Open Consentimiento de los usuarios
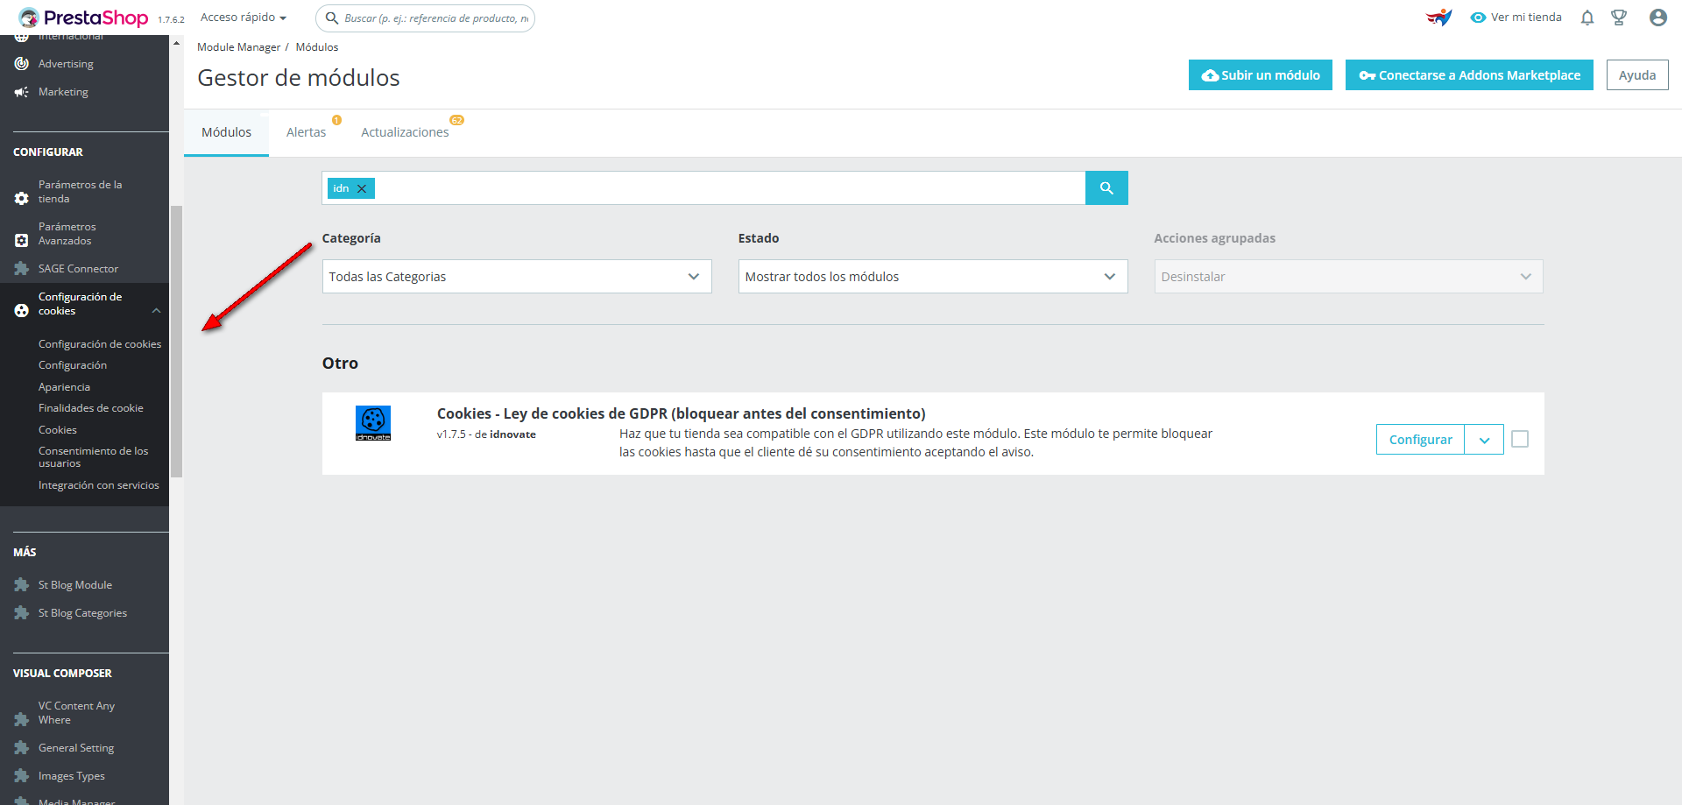The height and width of the screenshot is (805, 1682). 94,457
